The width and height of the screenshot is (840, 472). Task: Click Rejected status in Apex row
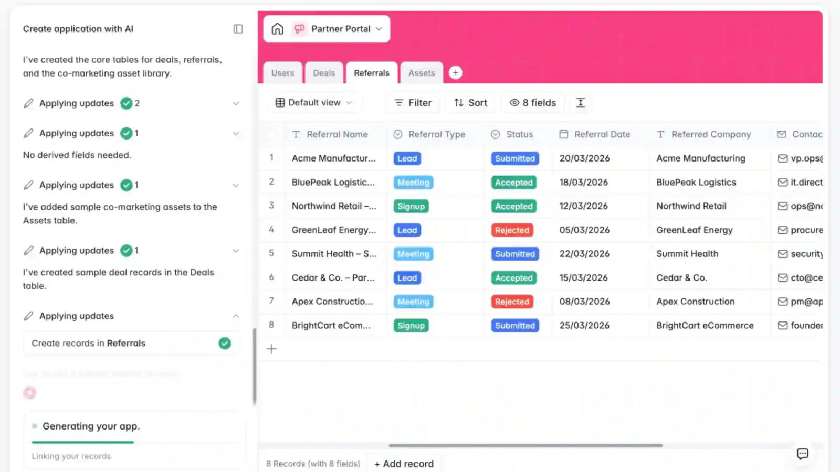pyautogui.click(x=512, y=302)
